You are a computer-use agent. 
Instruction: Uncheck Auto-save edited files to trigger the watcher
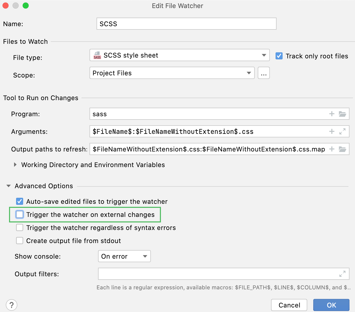pyautogui.click(x=19, y=201)
